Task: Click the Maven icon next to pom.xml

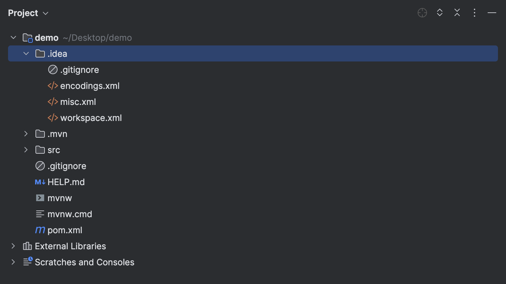Action: tap(40, 230)
